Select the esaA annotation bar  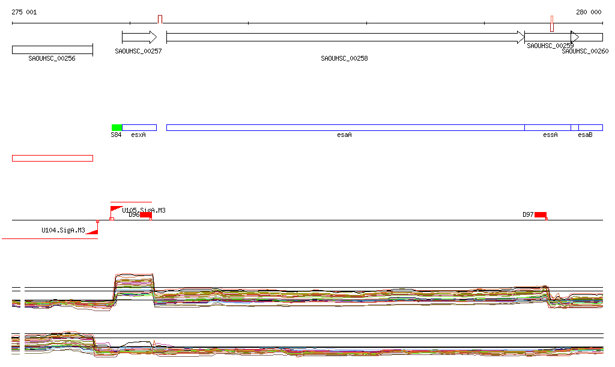point(345,127)
